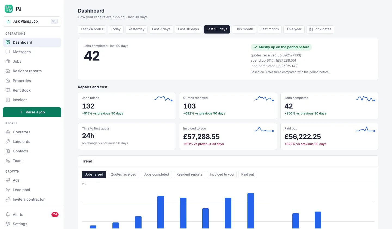Switch trend to Invoiced to you tab
This screenshot has height=229, width=392.
pyautogui.click(x=222, y=174)
